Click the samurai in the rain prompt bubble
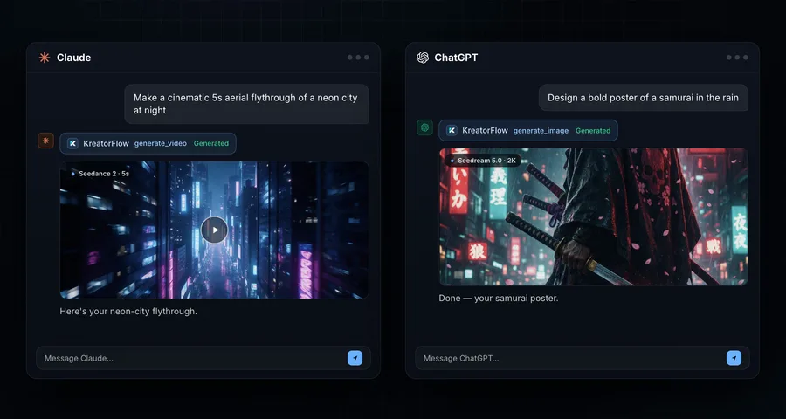Screen dimensions: 786x419 point(643,98)
